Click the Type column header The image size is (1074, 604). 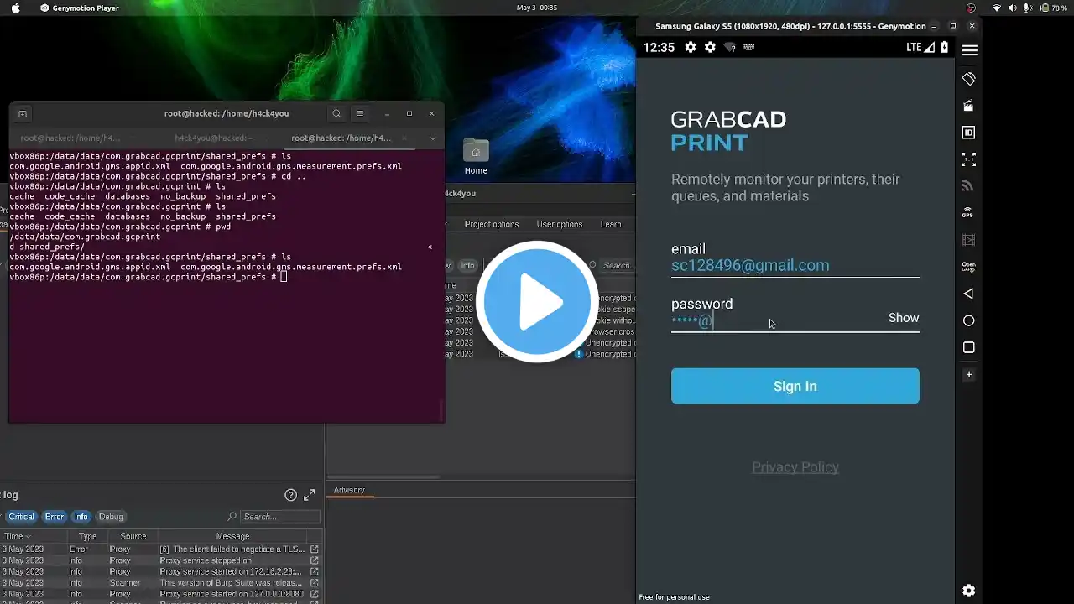(87, 536)
